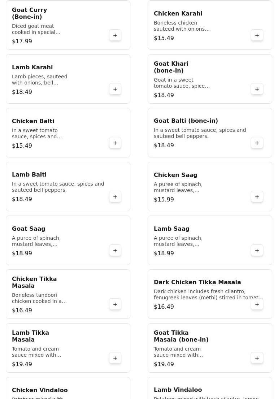Add Chicken Karahi with plus icon
The width and height of the screenshot is (278, 399).
(x=257, y=35)
